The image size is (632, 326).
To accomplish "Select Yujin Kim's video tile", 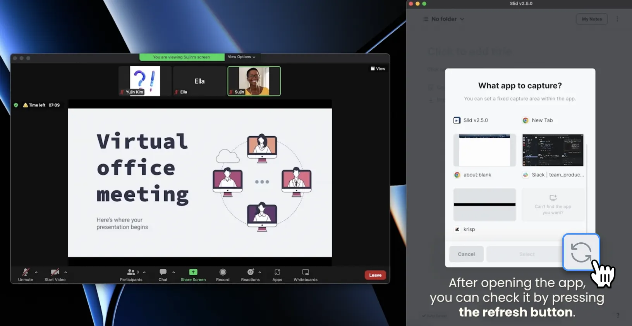I will click(x=145, y=81).
